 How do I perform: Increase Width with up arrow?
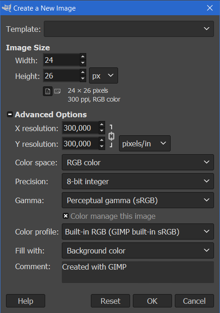83,56
